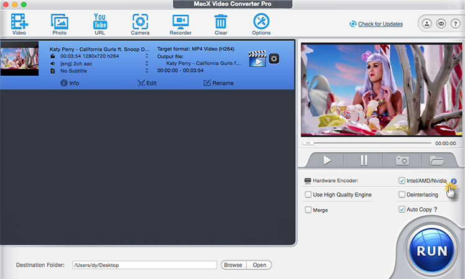465x279 pixels.
Task: Enable Use High Quality Engine
Action: pyautogui.click(x=308, y=194)
